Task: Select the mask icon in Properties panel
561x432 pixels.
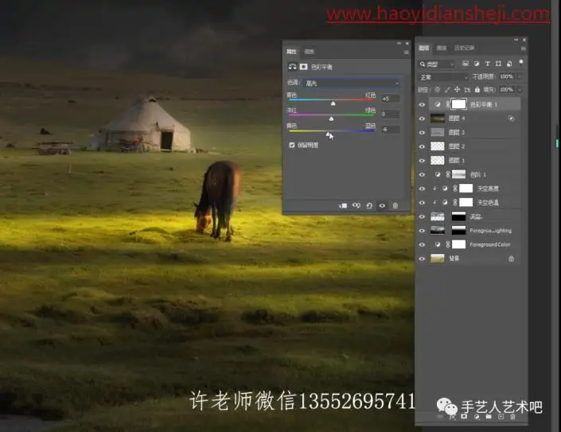Action: (x=303, y=67)
